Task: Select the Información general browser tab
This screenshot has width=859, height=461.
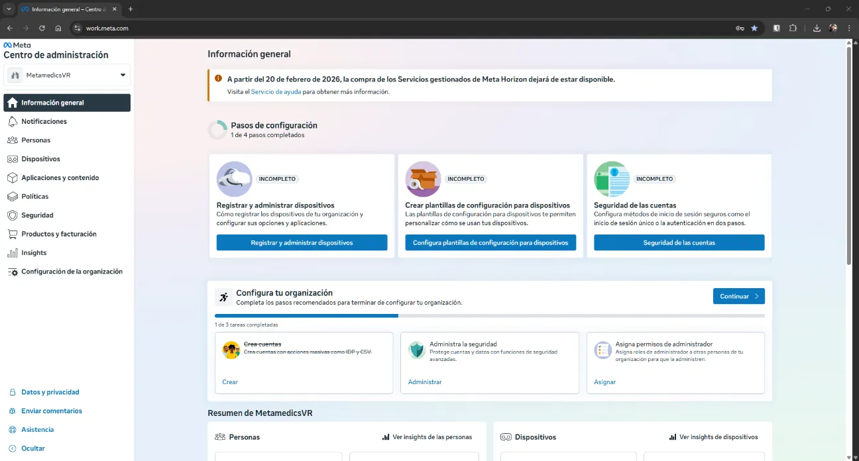Action: point(69,9)
